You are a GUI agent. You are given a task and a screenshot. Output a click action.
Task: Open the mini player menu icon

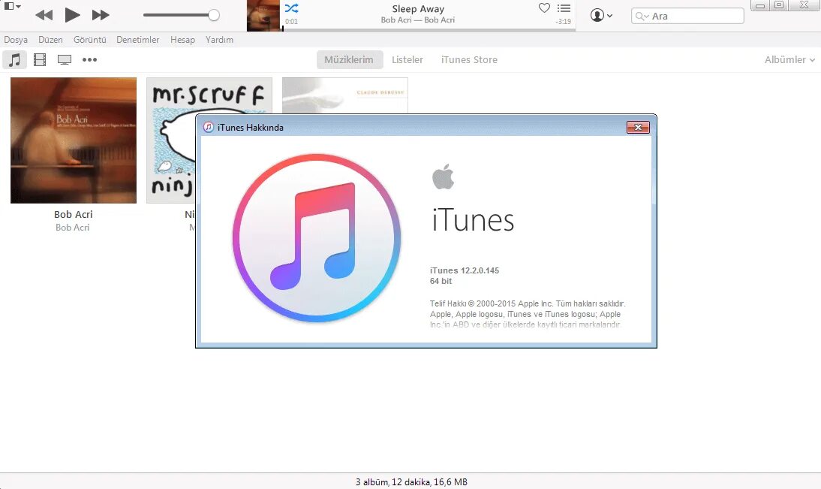pos(12,6)
